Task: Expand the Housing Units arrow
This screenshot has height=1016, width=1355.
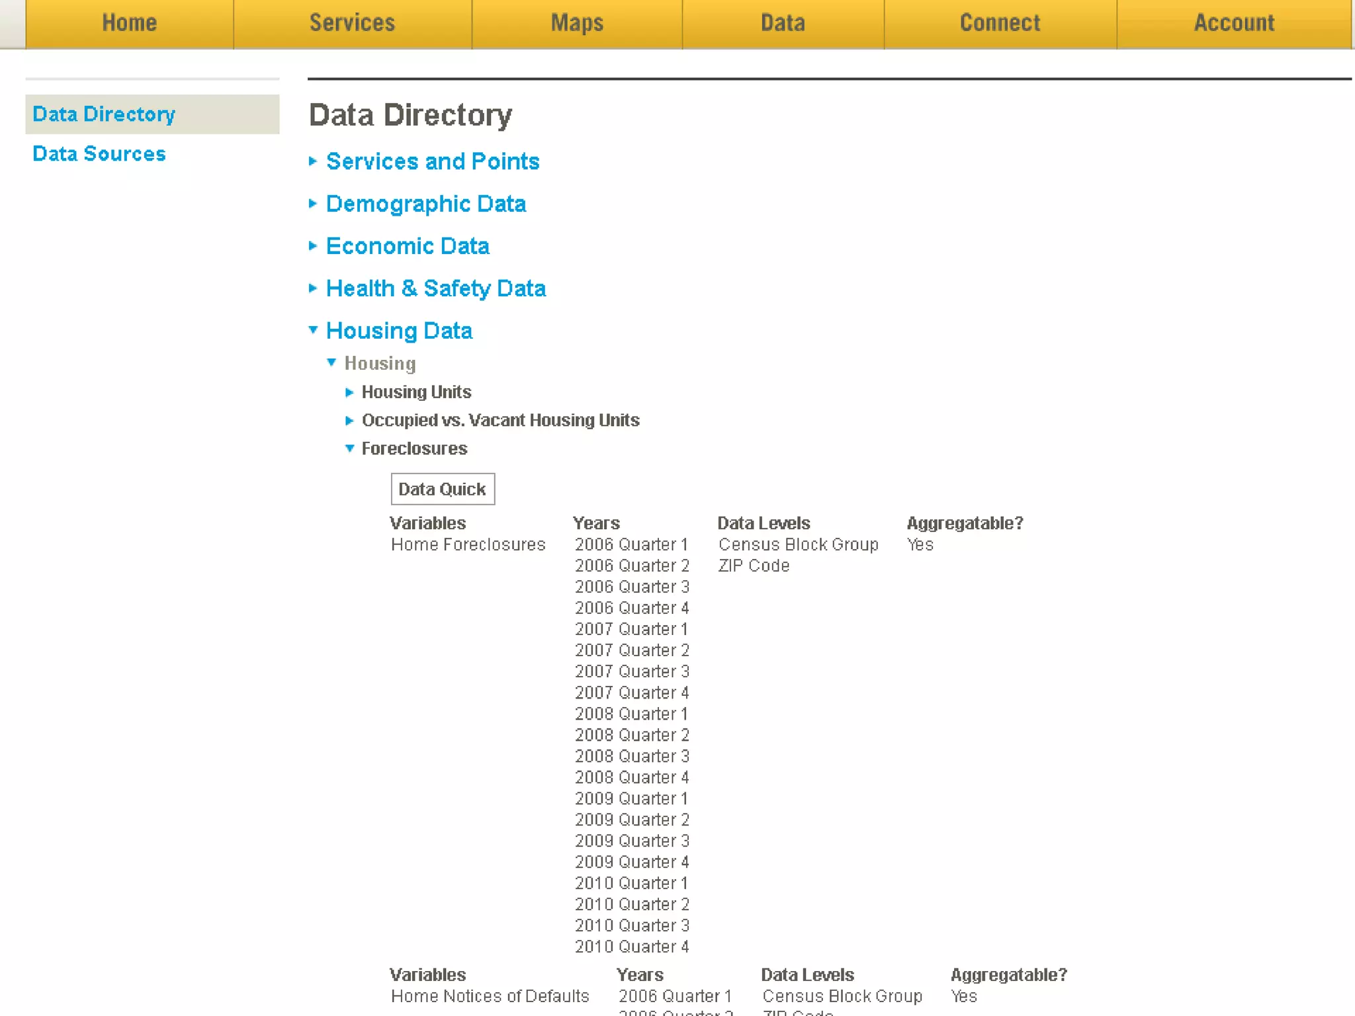Action: [x=349, y=392]
